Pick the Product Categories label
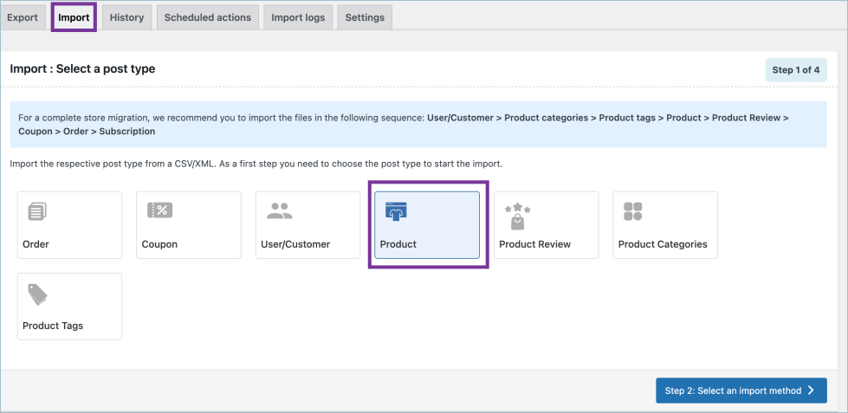Image resolution: width=848 pixels, height=413 pixels. pos(663,244)
